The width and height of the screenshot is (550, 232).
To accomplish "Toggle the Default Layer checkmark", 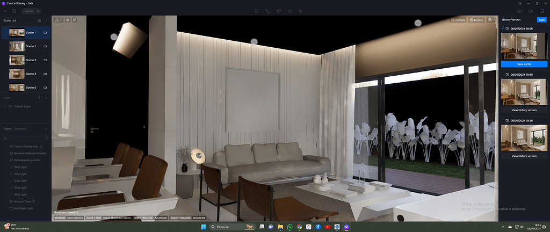I will point(5,106).
